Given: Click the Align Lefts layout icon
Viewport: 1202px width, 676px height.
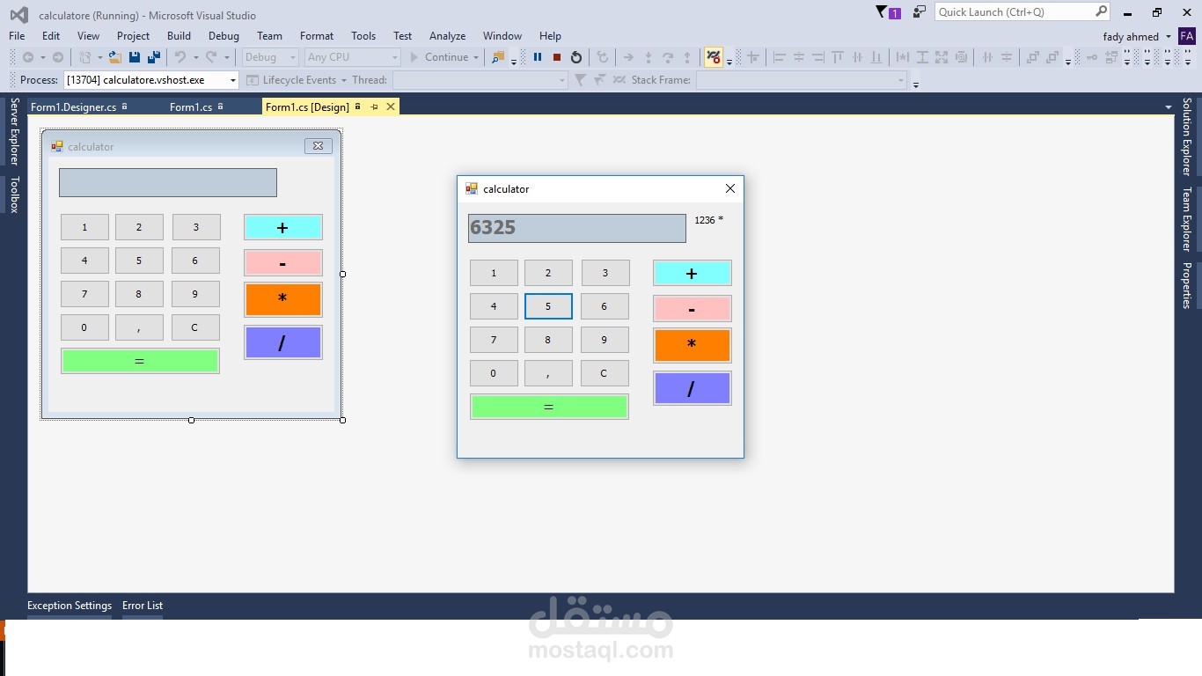Looking at the screenshot, I should coord(779,57).
